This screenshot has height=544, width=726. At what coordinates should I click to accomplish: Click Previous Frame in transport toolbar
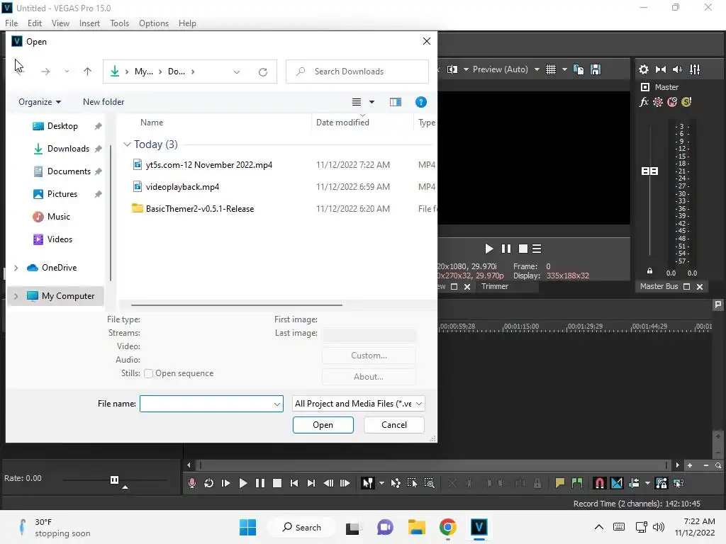(328, 483)
